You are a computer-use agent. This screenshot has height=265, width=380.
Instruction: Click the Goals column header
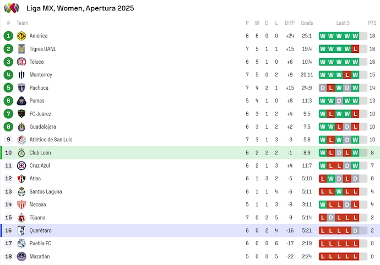[307, 23]
